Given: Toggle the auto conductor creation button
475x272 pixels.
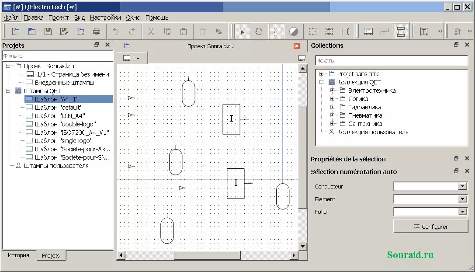Looking at the screenshot, I should point(401,31).
